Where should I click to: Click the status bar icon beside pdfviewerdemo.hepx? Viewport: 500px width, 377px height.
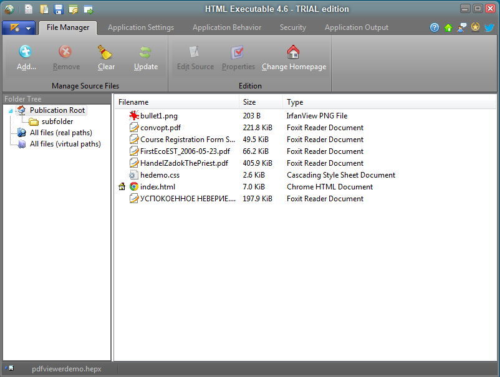pos(10,368)
